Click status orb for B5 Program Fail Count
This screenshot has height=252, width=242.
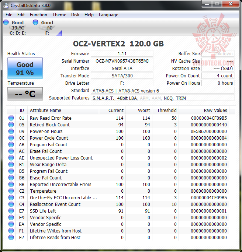[11, 171]
